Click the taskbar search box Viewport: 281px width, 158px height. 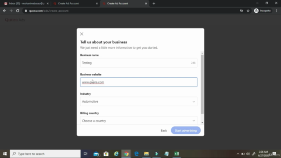pyautogui.click(x=45, y=154)
